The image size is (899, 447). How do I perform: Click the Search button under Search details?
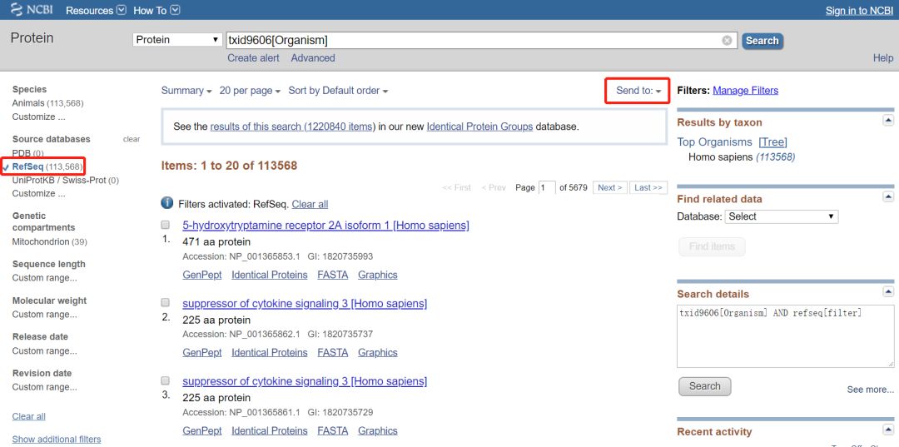pyautogui.click(x=705, y=386)
